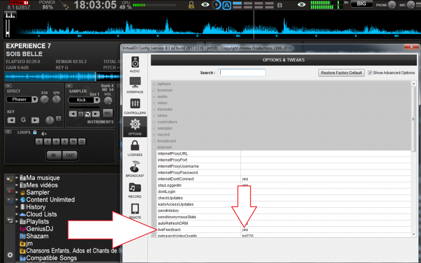Screen dimensions: 421x263
Task: Focus the options Search field
Action: (242, 73)
